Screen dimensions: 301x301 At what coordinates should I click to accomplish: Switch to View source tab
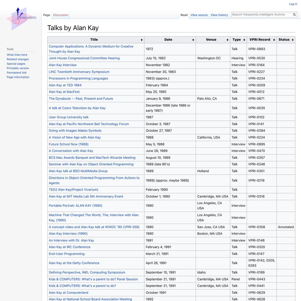(x=199, y=15)
